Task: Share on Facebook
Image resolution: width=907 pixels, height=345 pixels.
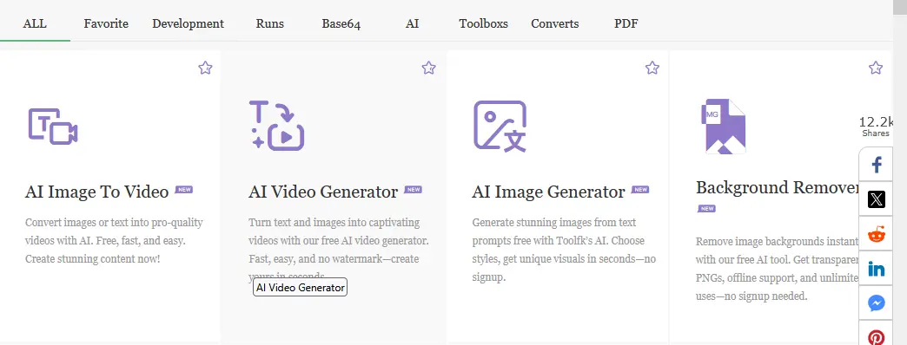Action: pyautogui.click(x=877, y=165)
